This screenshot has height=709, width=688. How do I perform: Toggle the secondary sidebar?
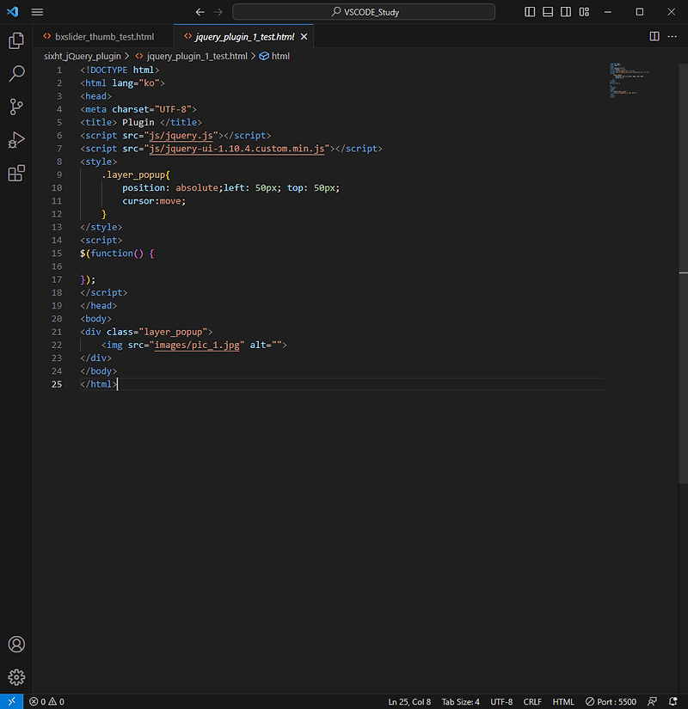(566, 11)
